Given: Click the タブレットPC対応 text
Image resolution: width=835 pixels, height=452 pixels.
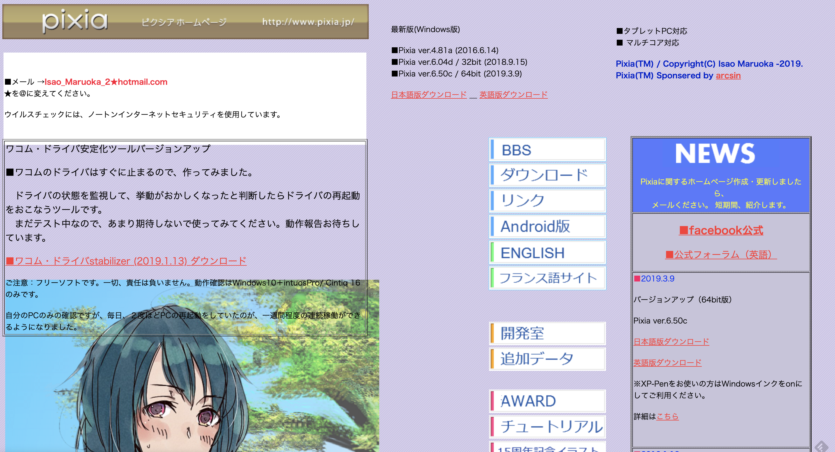Looking at the screenshot, I should point(652,31).
